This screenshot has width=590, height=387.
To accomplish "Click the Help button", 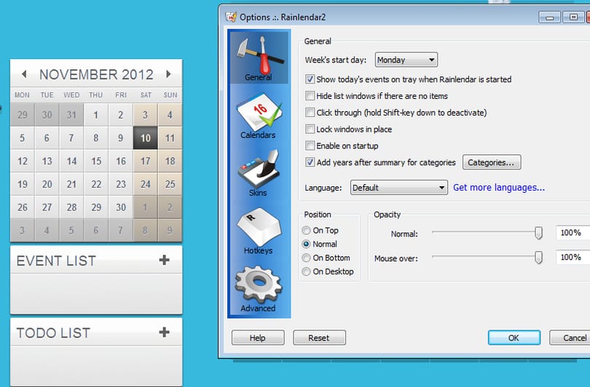I will pos(258,338).
